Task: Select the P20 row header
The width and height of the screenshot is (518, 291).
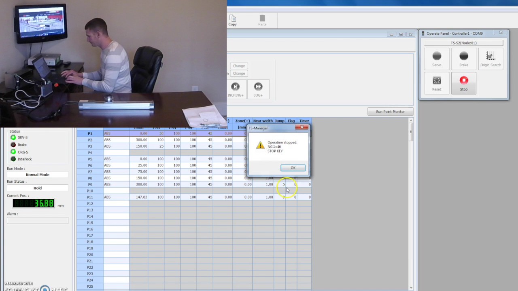Action: point(90,255)
